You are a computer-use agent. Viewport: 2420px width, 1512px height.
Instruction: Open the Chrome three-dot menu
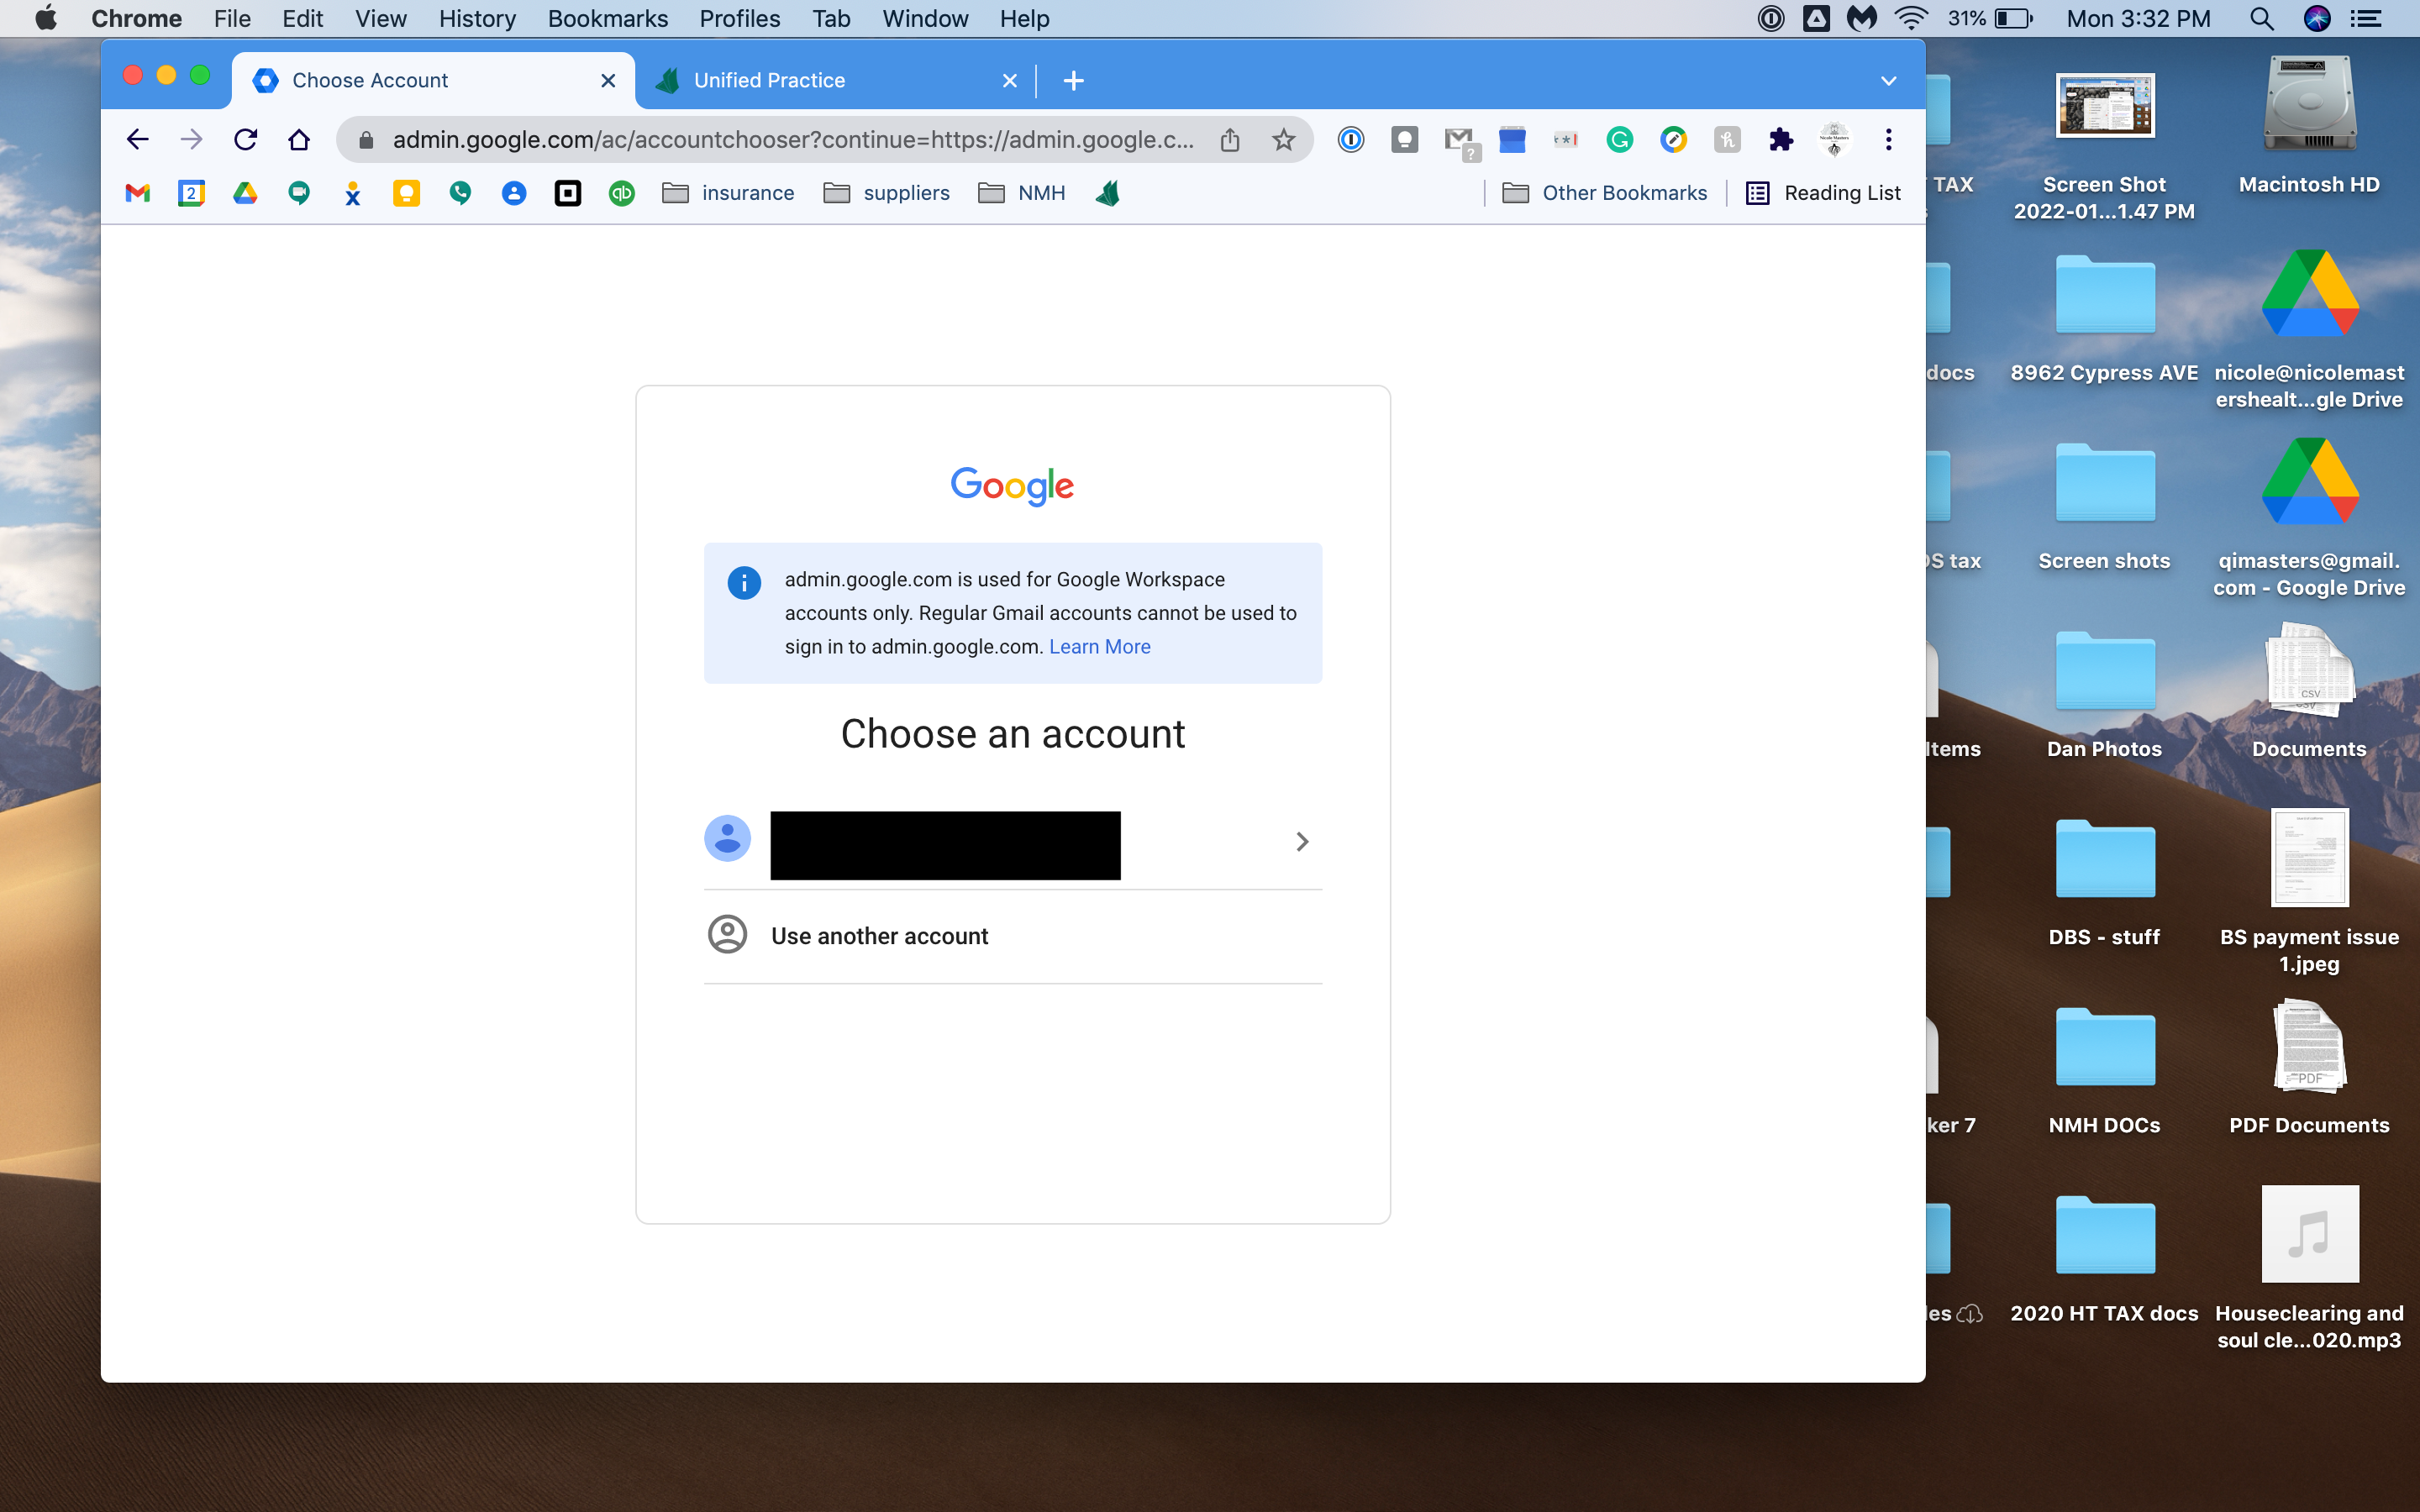[x=1888, y=140]
